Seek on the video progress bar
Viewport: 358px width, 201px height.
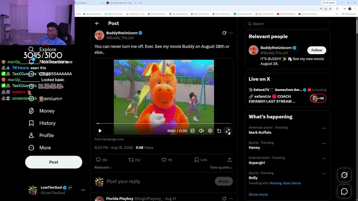(164, 123)
